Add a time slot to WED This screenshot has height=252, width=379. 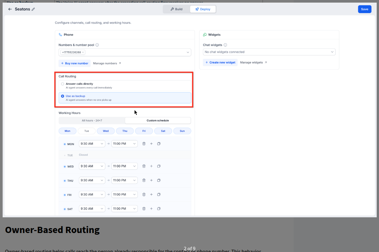click(x=151, y=166)
